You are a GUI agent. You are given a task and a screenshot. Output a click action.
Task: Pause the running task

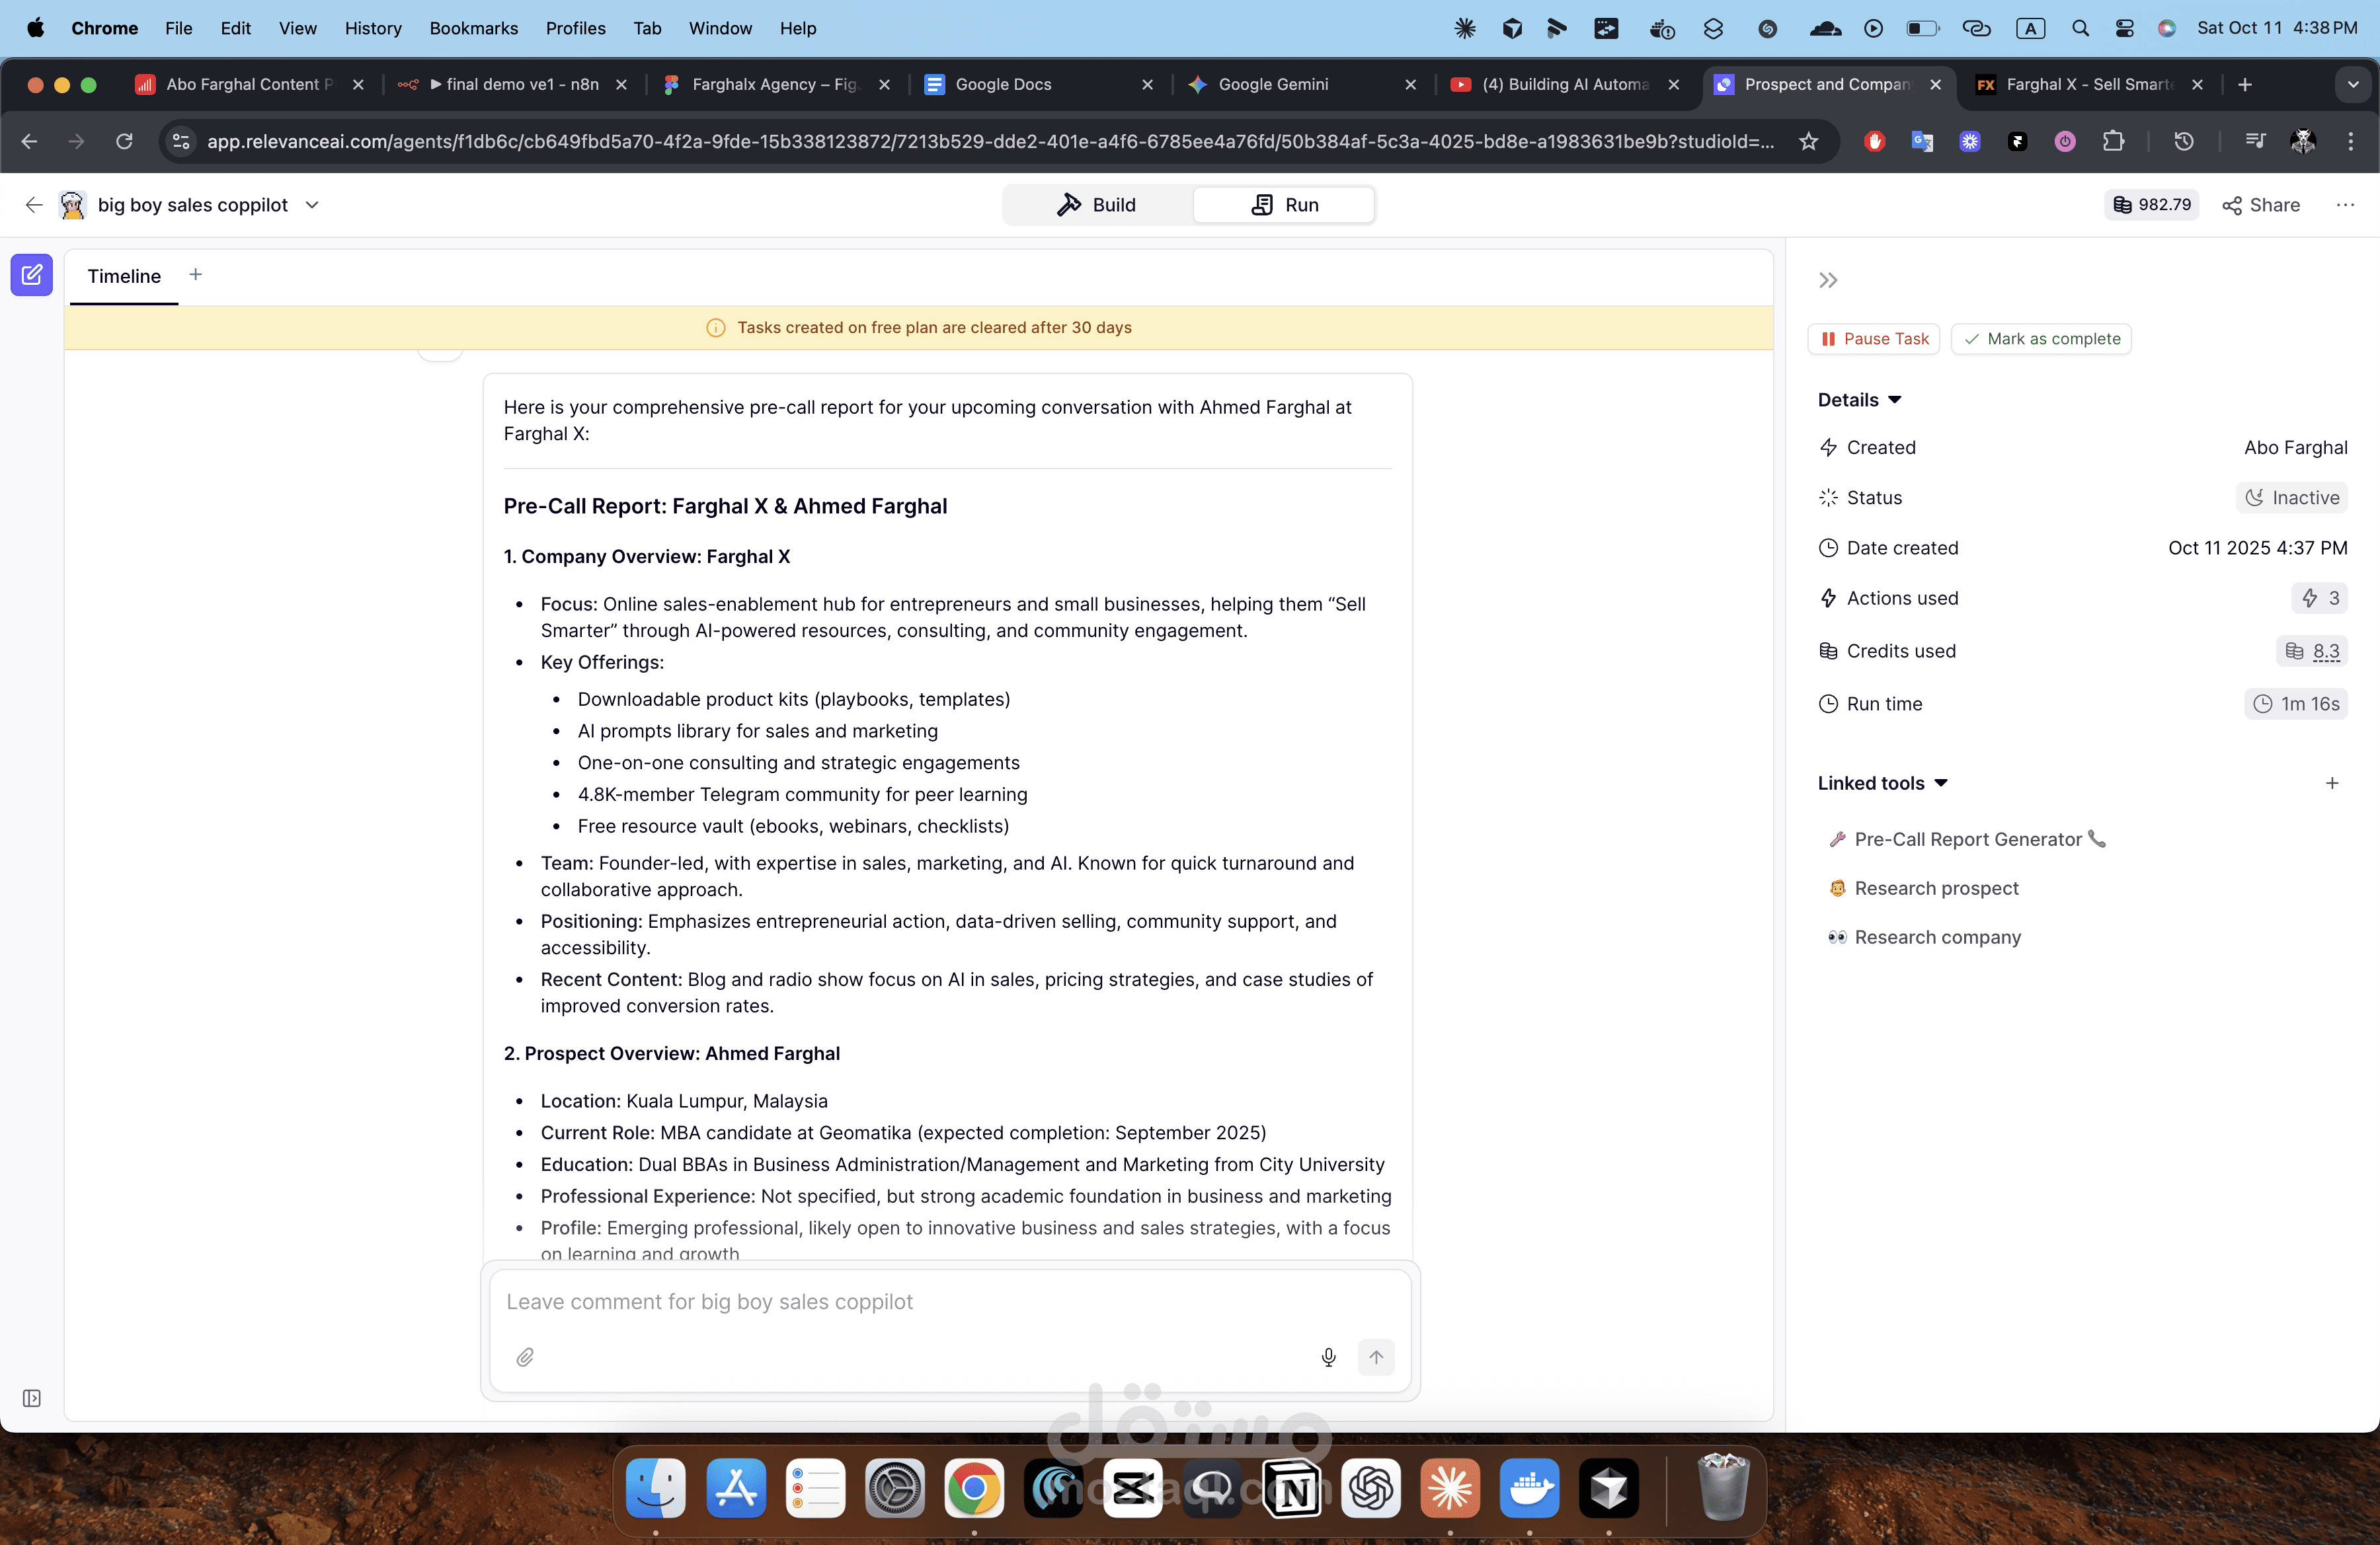1873,339
